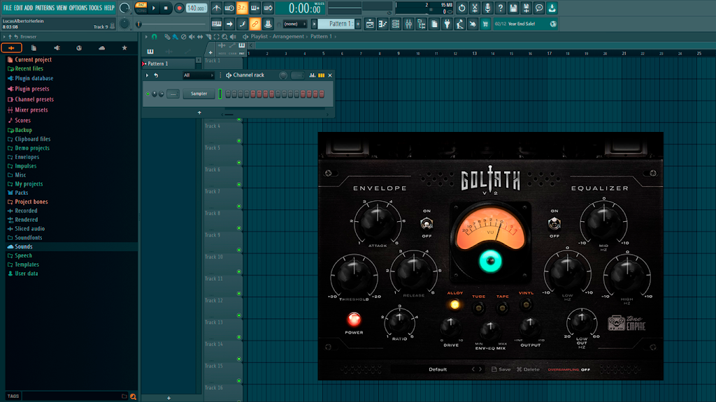Open the Playlist menu arrow
Viewport: 716px width, 402px height.
pos(146,36)
